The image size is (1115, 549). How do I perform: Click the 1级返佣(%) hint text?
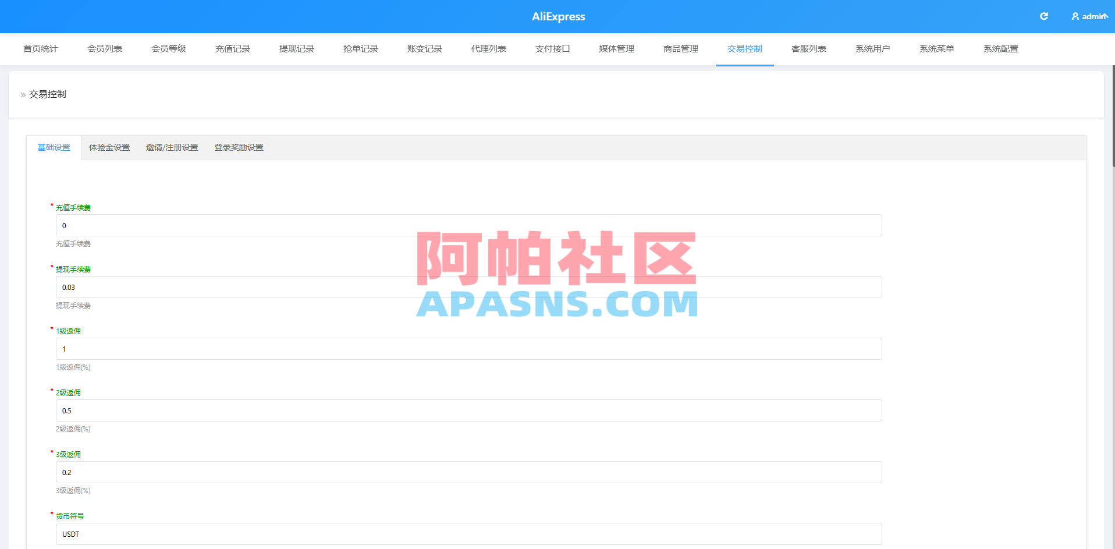(73, 367)
